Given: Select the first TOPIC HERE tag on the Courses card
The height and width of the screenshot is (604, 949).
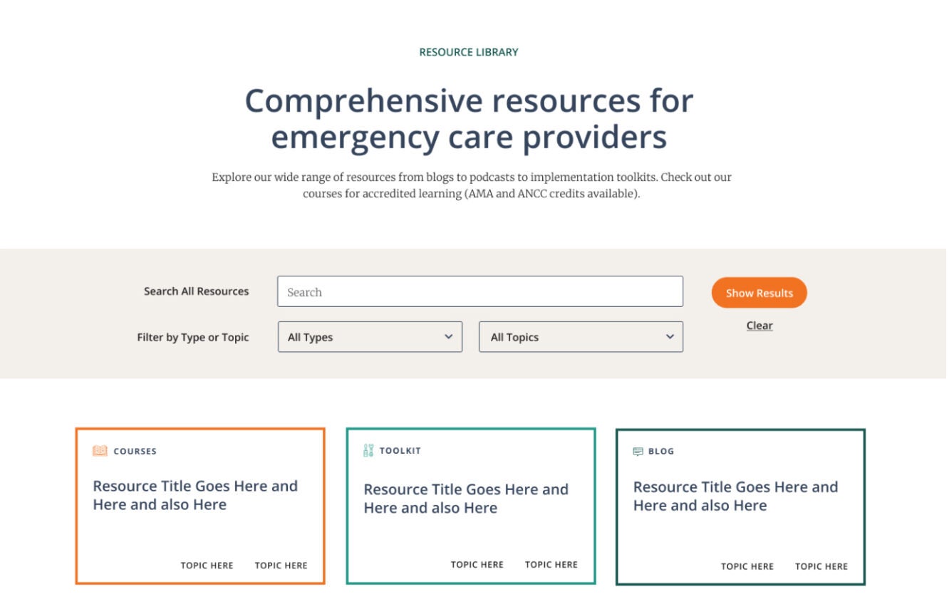Looking at the screenshot, I should tap(206, 566).
